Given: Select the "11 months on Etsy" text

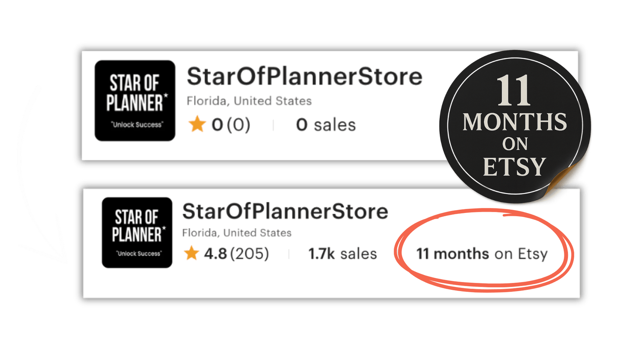Looking at the screenshot, I should point(482,253).
